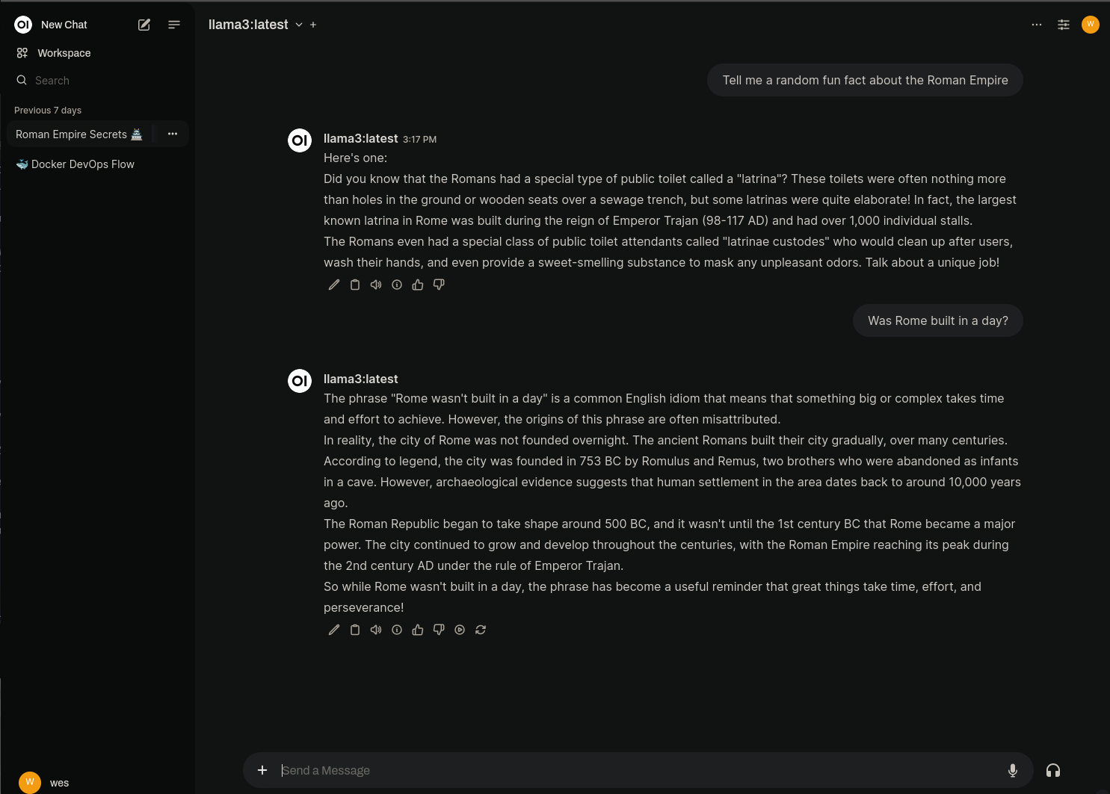
Task: Copy the first response to clipboard
Action: click(x=355, y=285)
